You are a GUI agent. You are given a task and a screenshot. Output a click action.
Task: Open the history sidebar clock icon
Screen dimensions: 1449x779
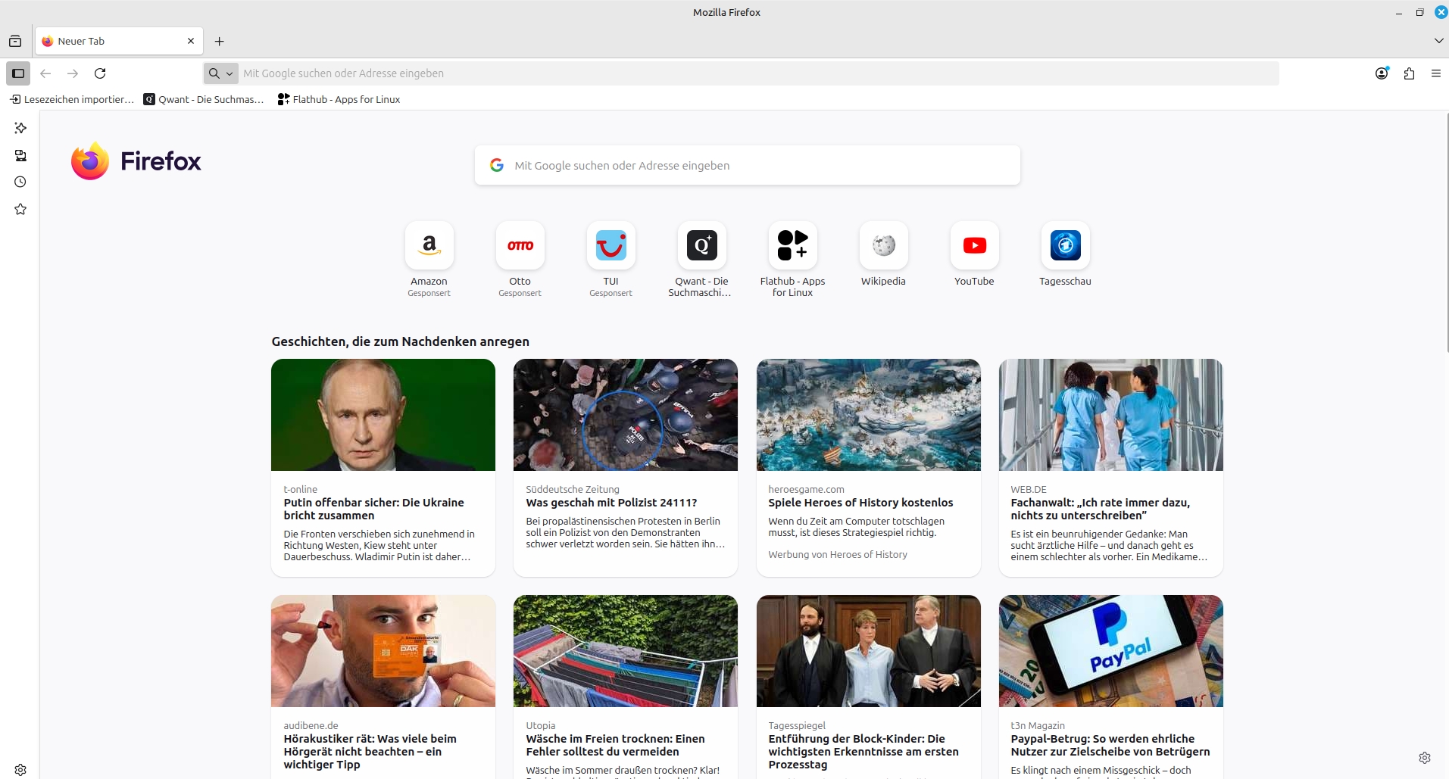pyautogui.click(x=20, y=182)
